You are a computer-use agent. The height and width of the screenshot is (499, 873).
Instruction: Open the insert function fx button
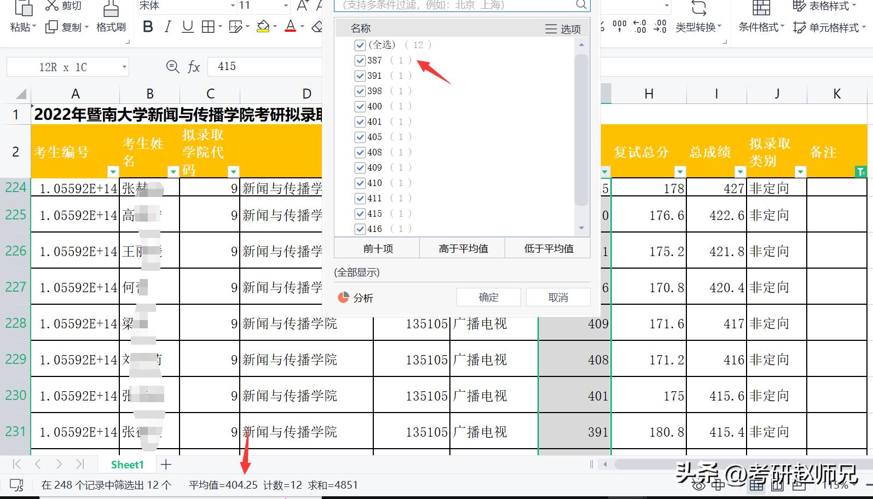coord(194,67)
